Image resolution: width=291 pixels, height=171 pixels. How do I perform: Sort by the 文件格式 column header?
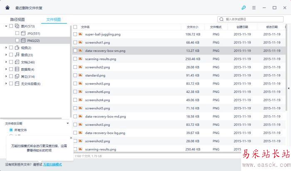point(216,27)
